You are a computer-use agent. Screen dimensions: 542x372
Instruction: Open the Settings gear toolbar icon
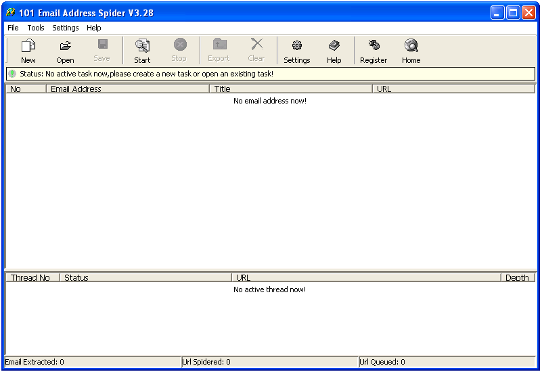pos(296,51)
